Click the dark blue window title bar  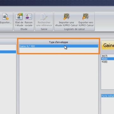[x=57, y=3]
